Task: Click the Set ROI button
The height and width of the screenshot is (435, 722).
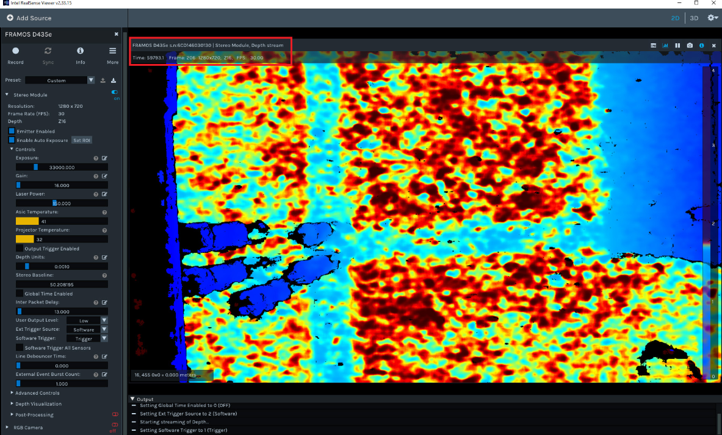Action: (82, 140)
